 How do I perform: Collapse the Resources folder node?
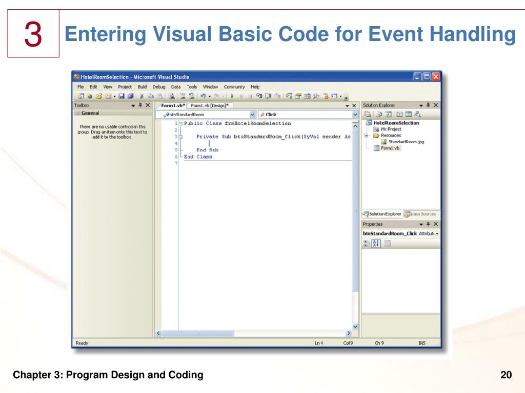(366, 135)
